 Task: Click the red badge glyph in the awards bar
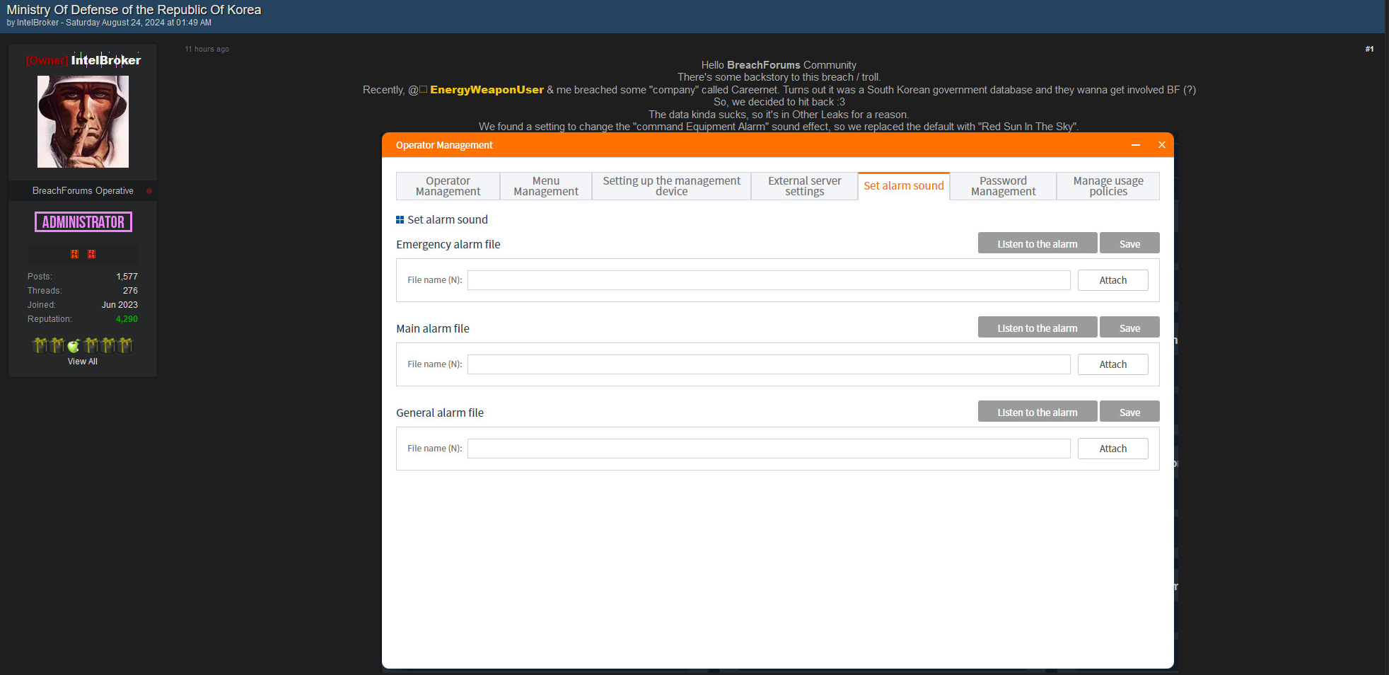click(92, 254)
